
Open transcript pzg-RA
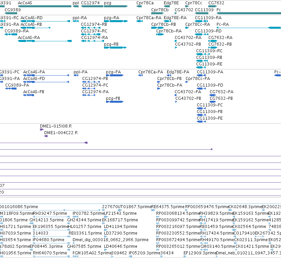tap(112, 18)
